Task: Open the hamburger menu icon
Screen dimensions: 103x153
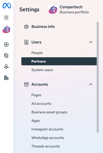Action: [x=6, y=18]
